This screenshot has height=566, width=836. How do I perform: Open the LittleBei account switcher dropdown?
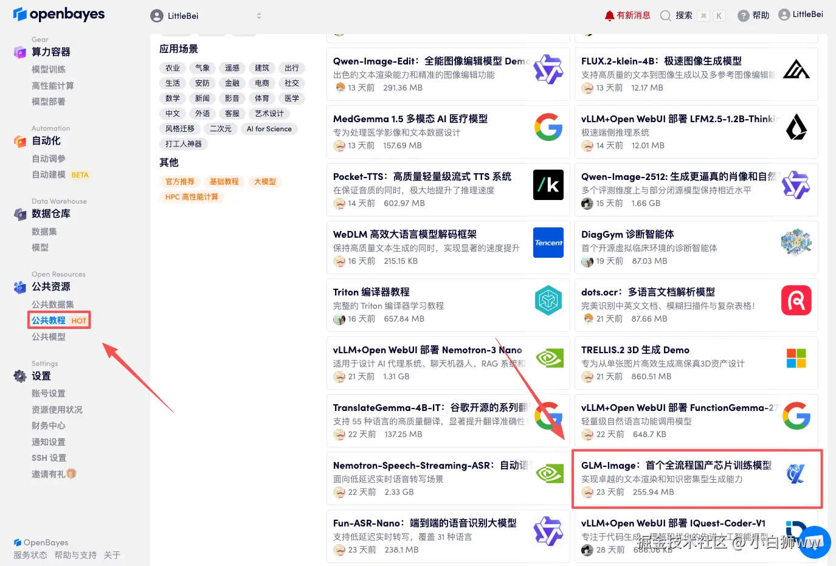[206, 16]
